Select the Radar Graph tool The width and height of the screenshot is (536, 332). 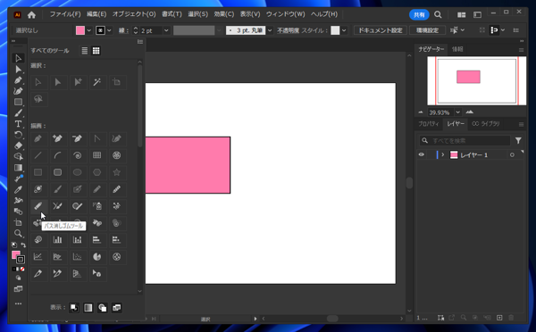117,256
